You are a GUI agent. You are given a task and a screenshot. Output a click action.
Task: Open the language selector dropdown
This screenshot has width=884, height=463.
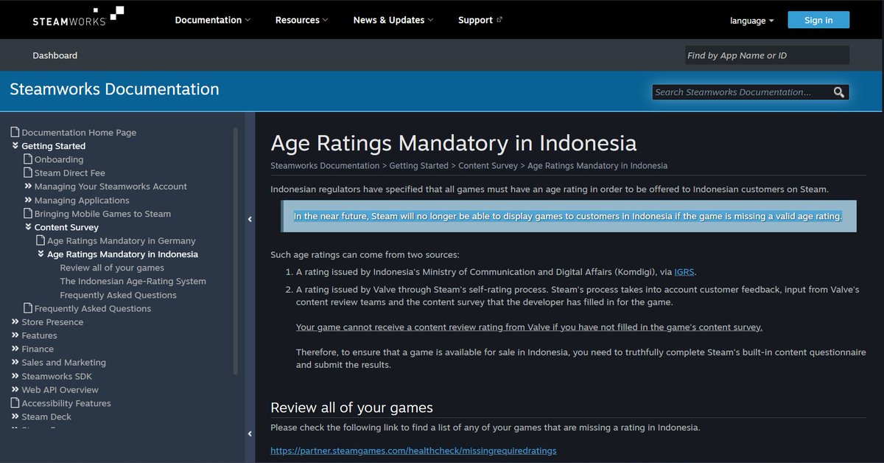coord(752,21)
